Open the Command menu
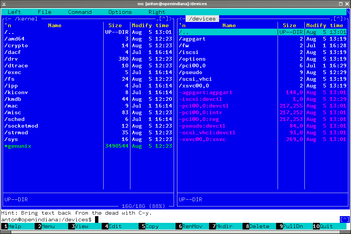Screen dimensions: 351x234 pos(80,12)
